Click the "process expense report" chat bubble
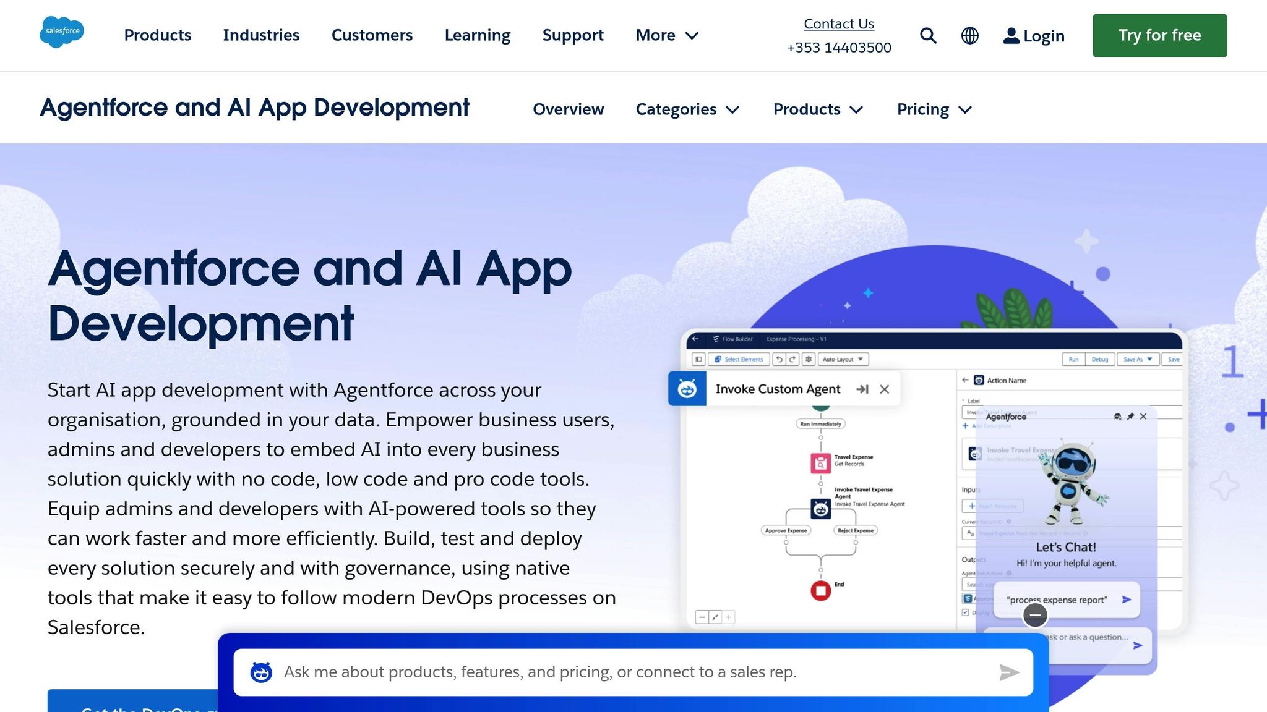The image size is (1267, 712). (x=1067, y=600)
